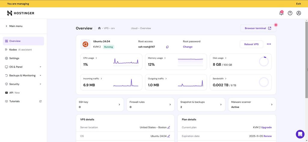Click the Tutorials book icon
308x142 pixels.
pos(7,101)
